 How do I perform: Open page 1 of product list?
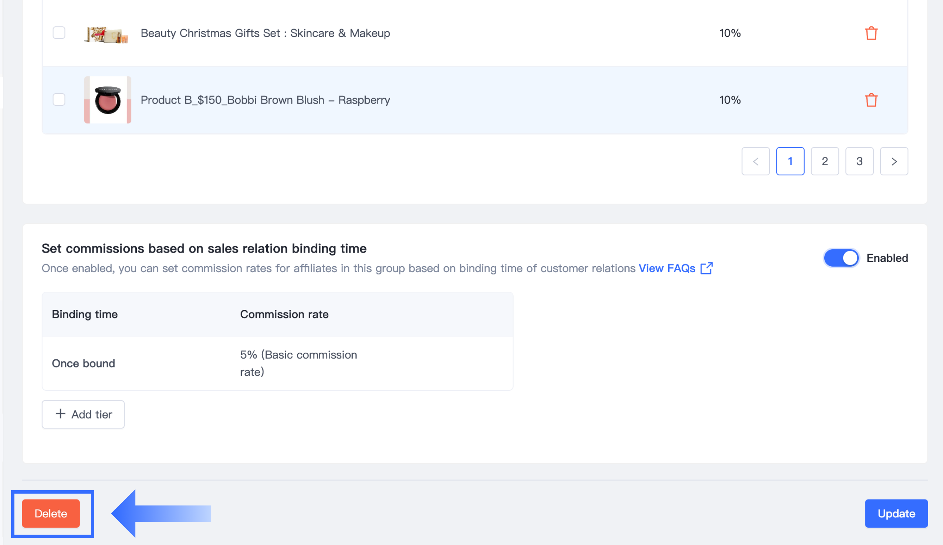(790, 161)
